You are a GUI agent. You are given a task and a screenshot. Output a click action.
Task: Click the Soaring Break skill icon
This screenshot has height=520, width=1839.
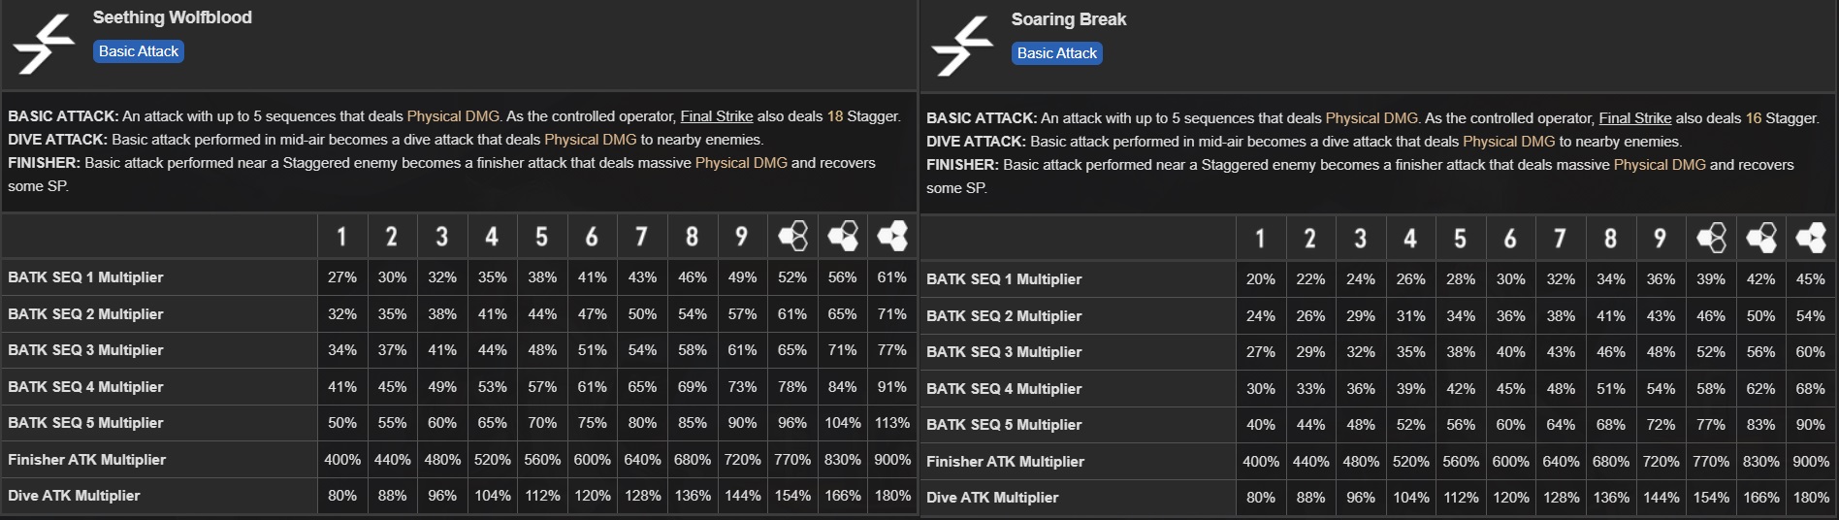(963, 46)
